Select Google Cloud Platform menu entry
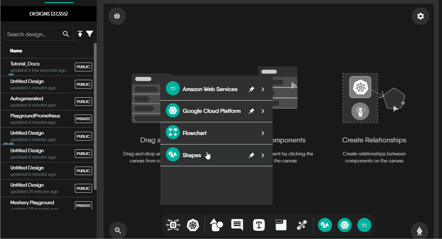 212,111
